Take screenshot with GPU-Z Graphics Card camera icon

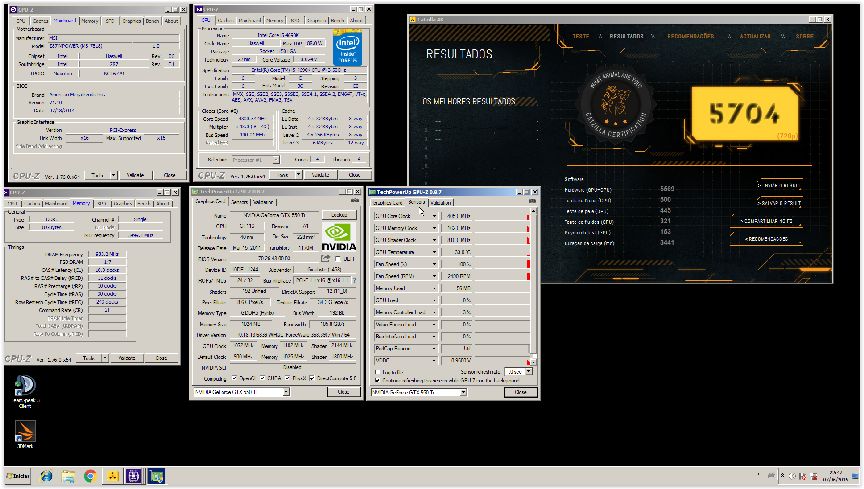point(355,201)
